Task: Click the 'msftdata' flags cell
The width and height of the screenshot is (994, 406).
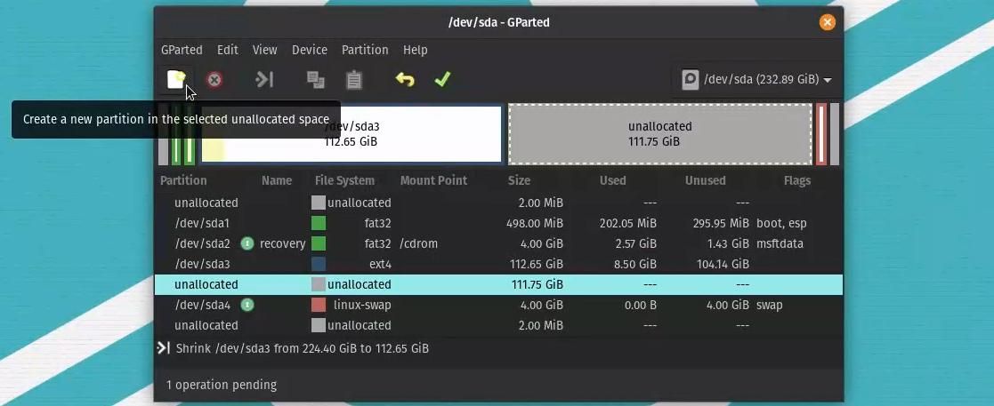Action: coord(780,243)
